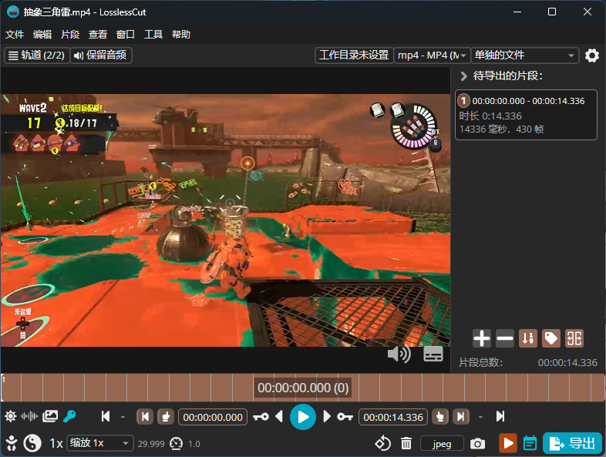This screenshot has width=606, height=457.
Task: Toggle the subtitle icon under the video
Action: tap(433, 354)
